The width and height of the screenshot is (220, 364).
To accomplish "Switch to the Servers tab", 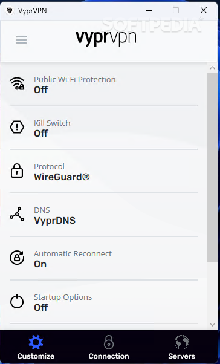I will (182, 347).
